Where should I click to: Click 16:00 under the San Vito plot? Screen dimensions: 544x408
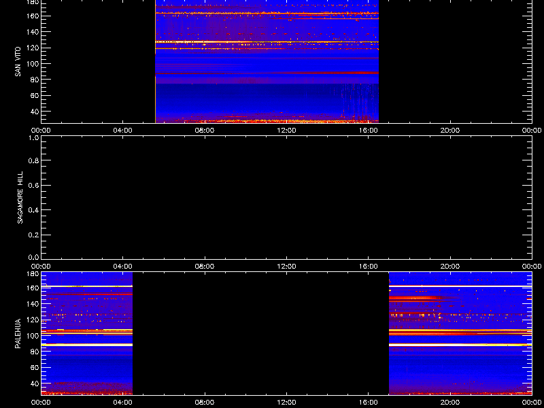click(368, 131)
